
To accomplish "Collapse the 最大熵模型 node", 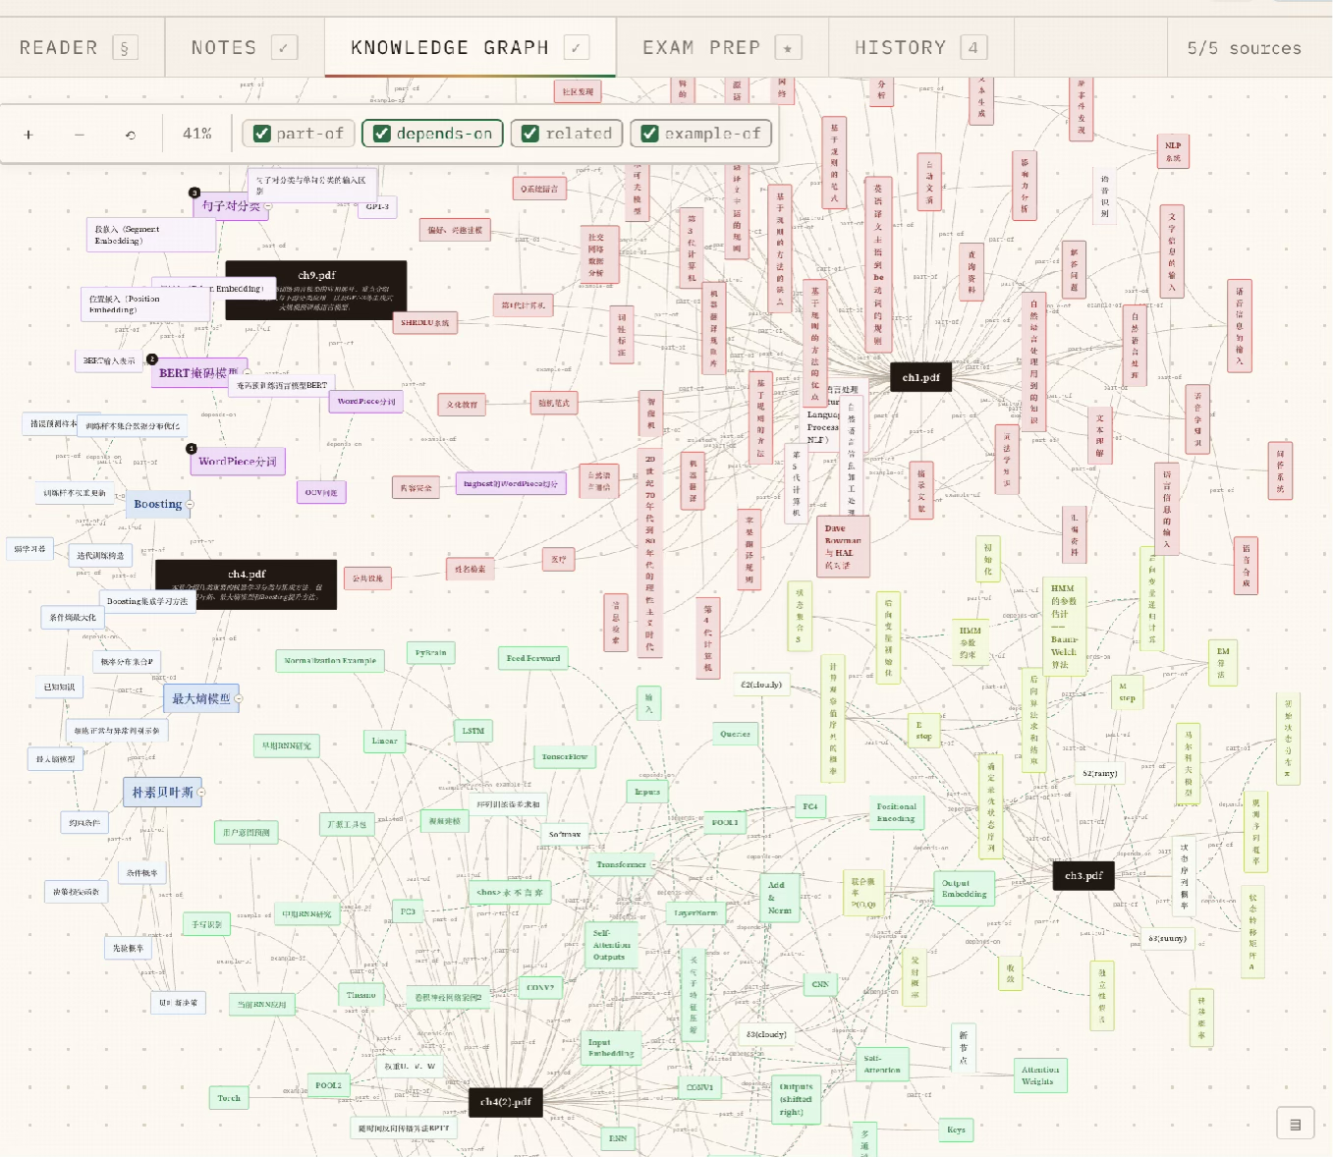I will [239, 698].
